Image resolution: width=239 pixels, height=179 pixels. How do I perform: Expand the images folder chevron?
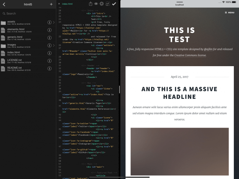pyautogui.click(x=54, y=46)
